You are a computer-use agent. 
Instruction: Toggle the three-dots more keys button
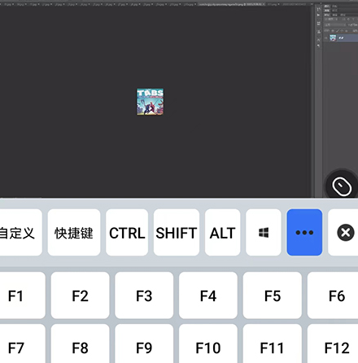(304, 233)
